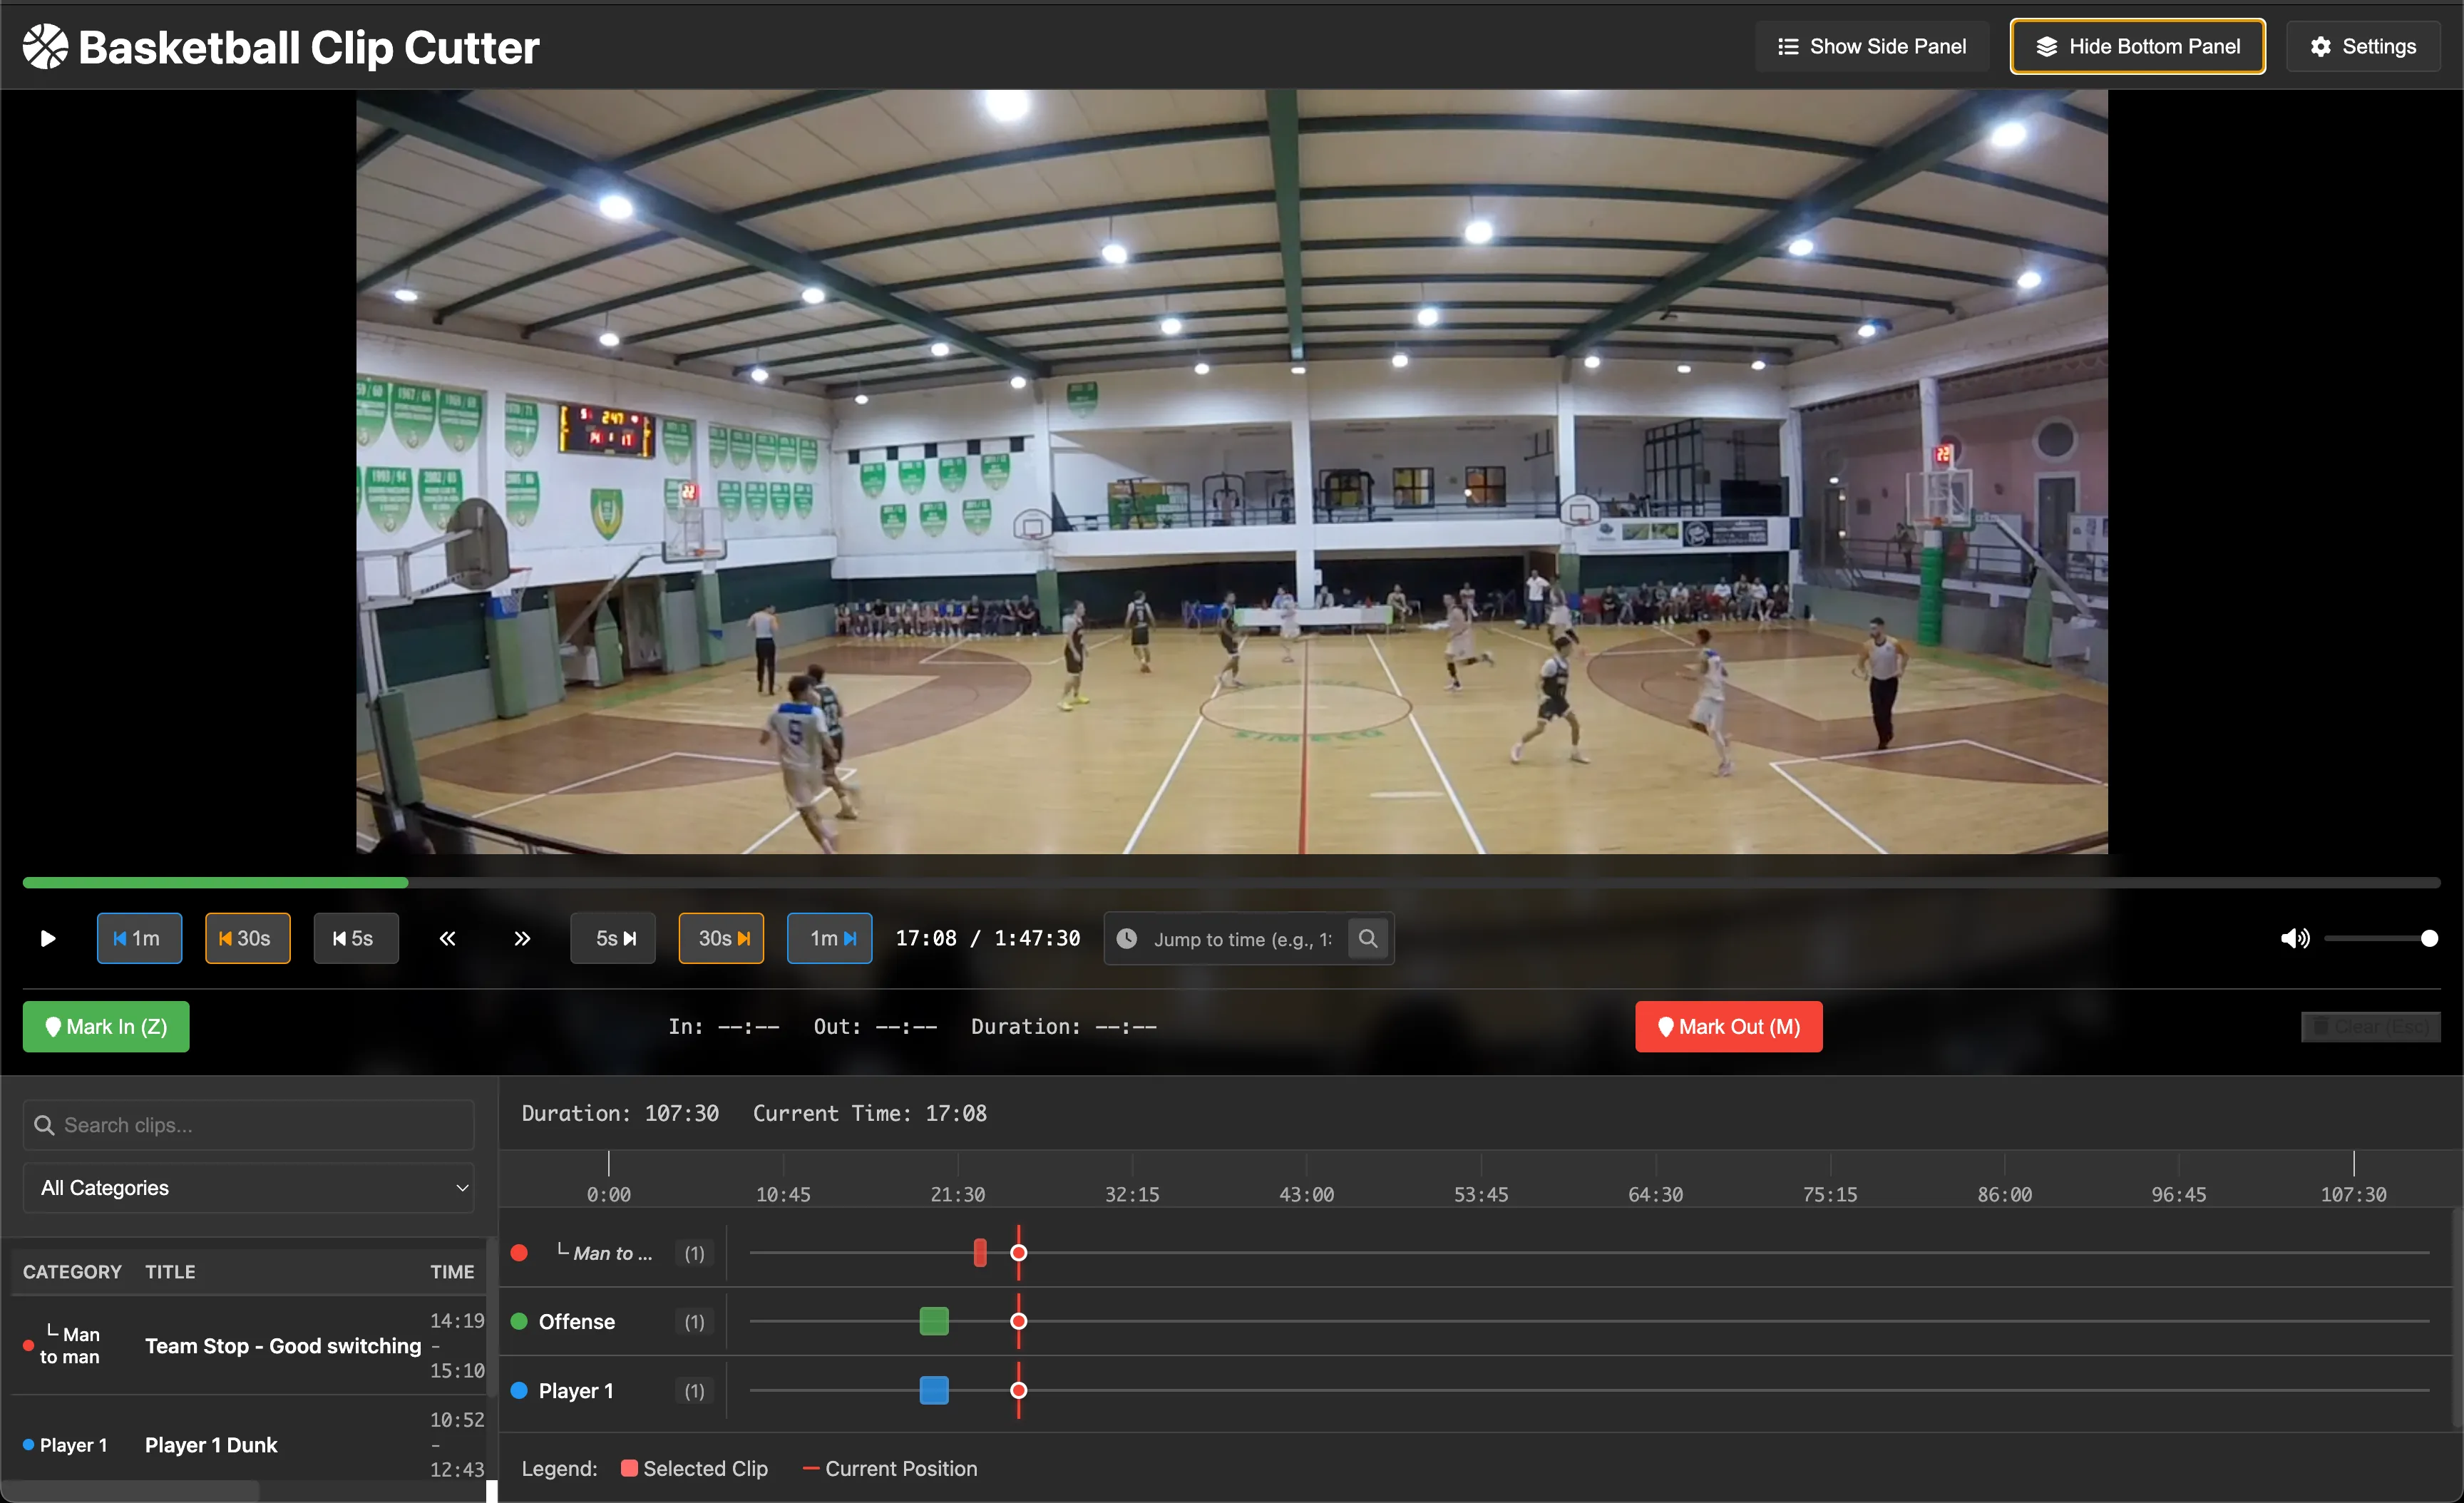Click the fast-rewind double chevron icon
The height and width of the screenshot is (1503, 2464).
pos(447,938)
